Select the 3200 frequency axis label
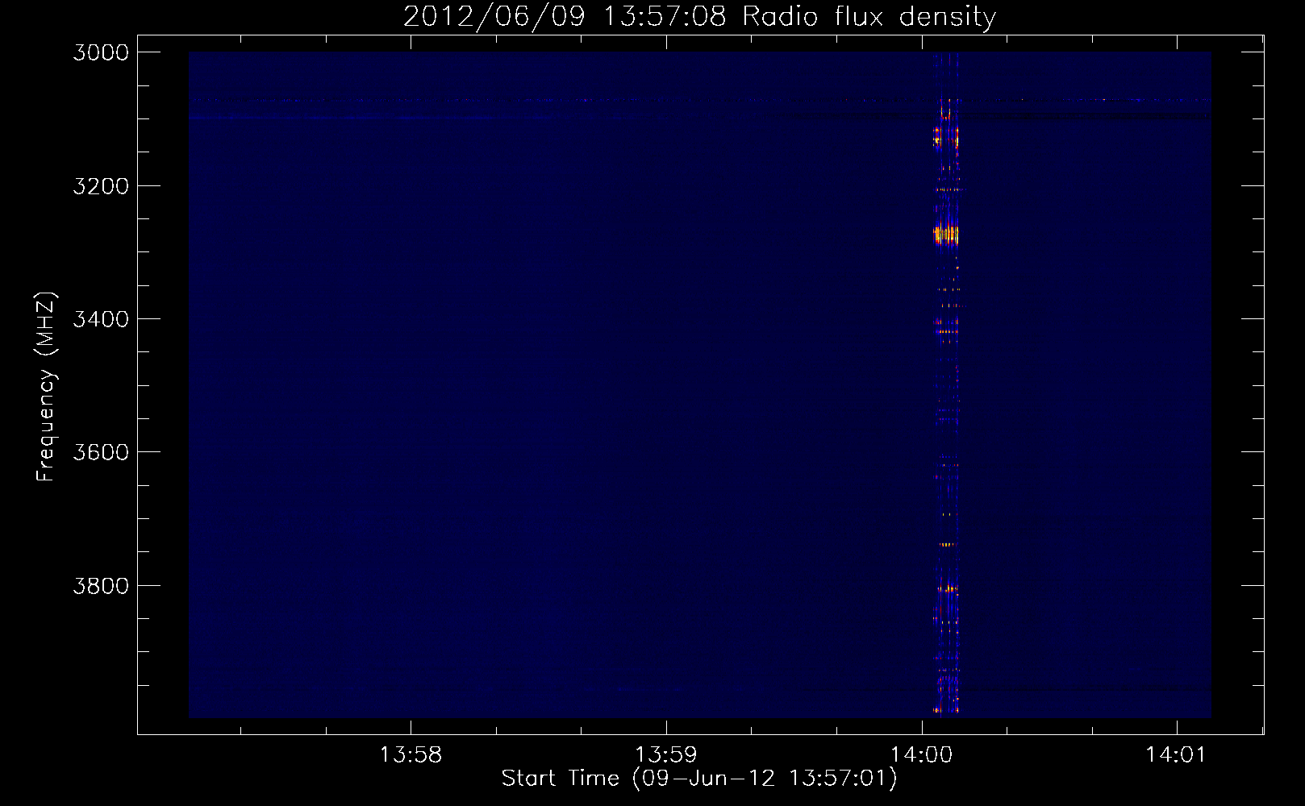Viewport: 1305px width, 806px height. click(x=101, y=186)
